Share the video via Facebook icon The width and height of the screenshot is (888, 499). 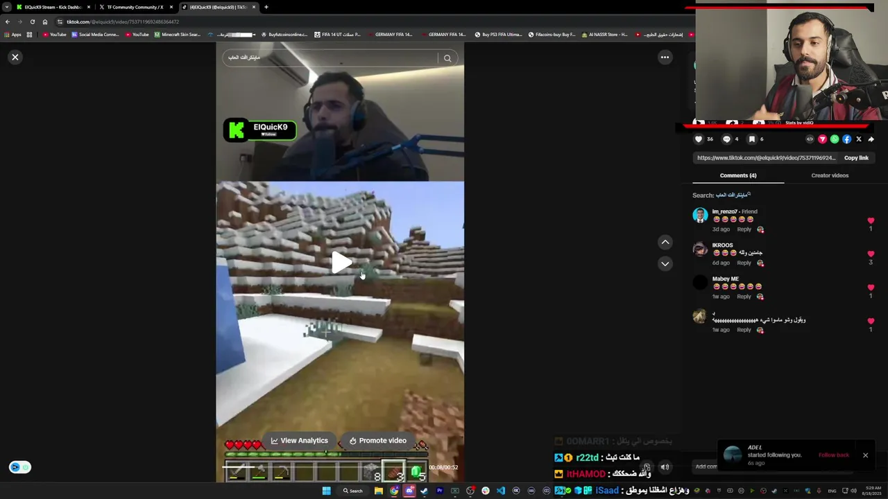pos(846,139)
